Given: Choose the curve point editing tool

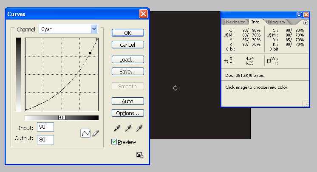Looking at the screenshot, I should (x=85, y=133).
